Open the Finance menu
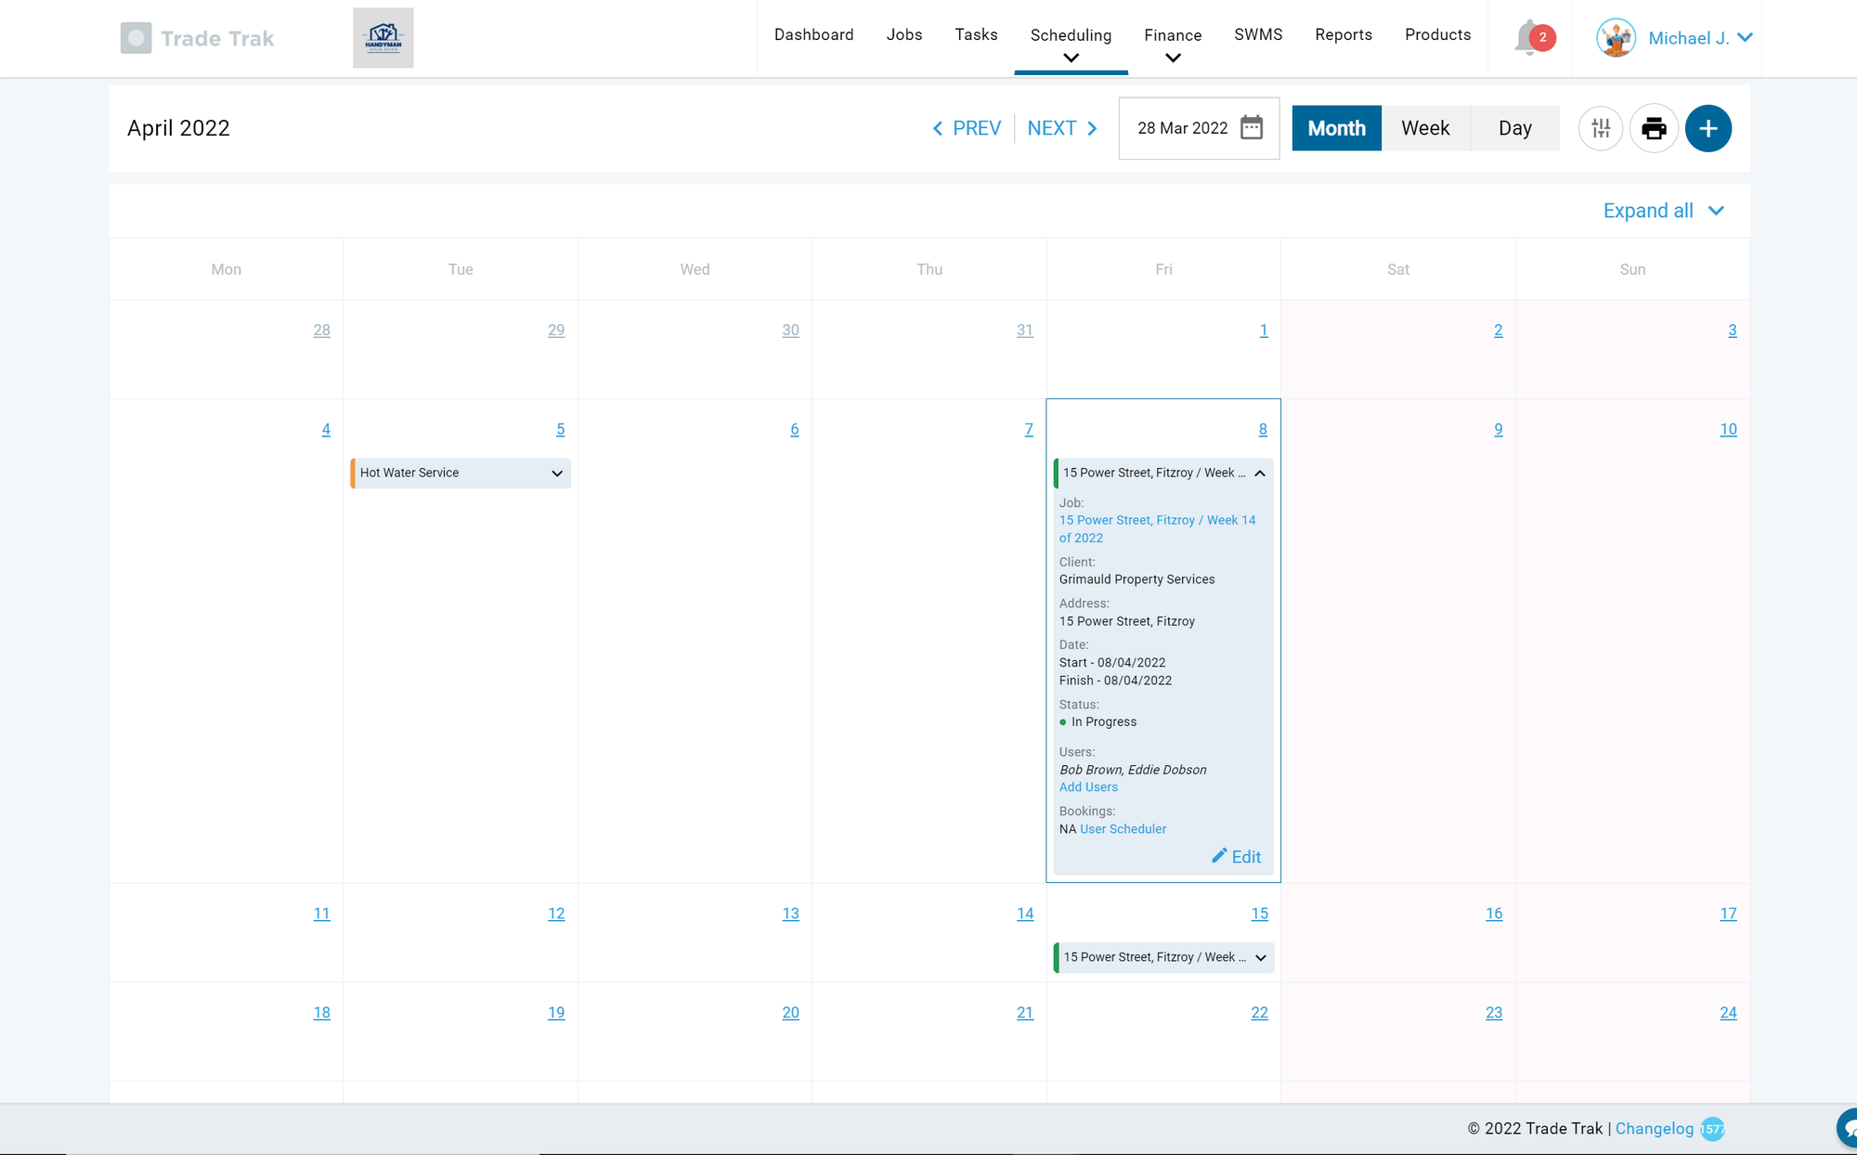 point(1173,35)
